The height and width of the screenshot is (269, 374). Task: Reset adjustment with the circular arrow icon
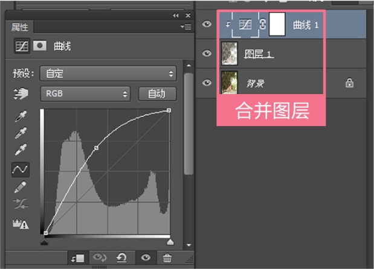[x=121, y=258]
